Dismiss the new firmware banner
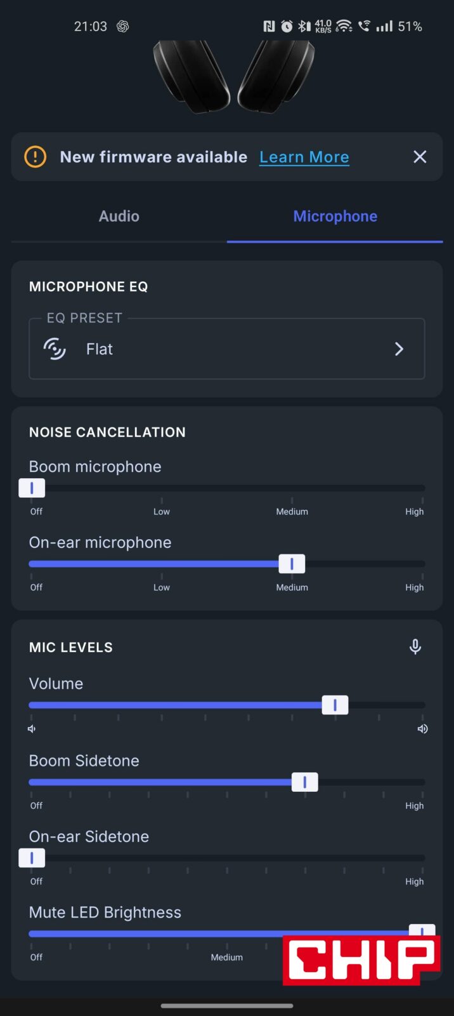The width and height of the screenshot is (454, 1016). point(420,157)
